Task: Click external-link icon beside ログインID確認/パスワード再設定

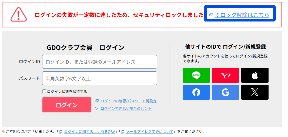Action: (97, 101)
